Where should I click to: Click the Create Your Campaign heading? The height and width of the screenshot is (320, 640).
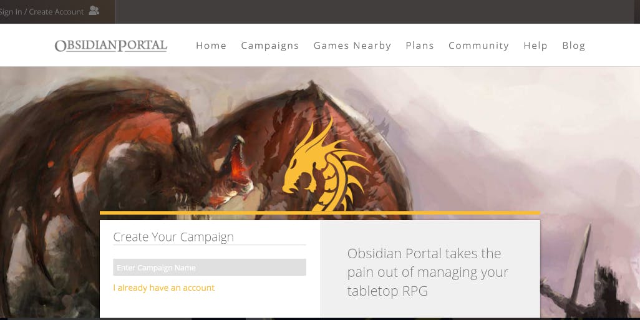point(173,237)
